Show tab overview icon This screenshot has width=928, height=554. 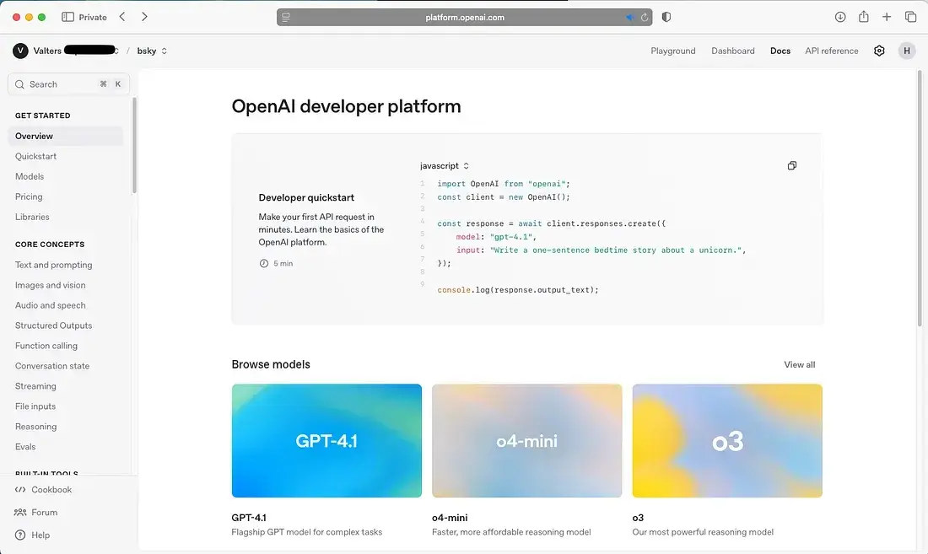[910, 17]
